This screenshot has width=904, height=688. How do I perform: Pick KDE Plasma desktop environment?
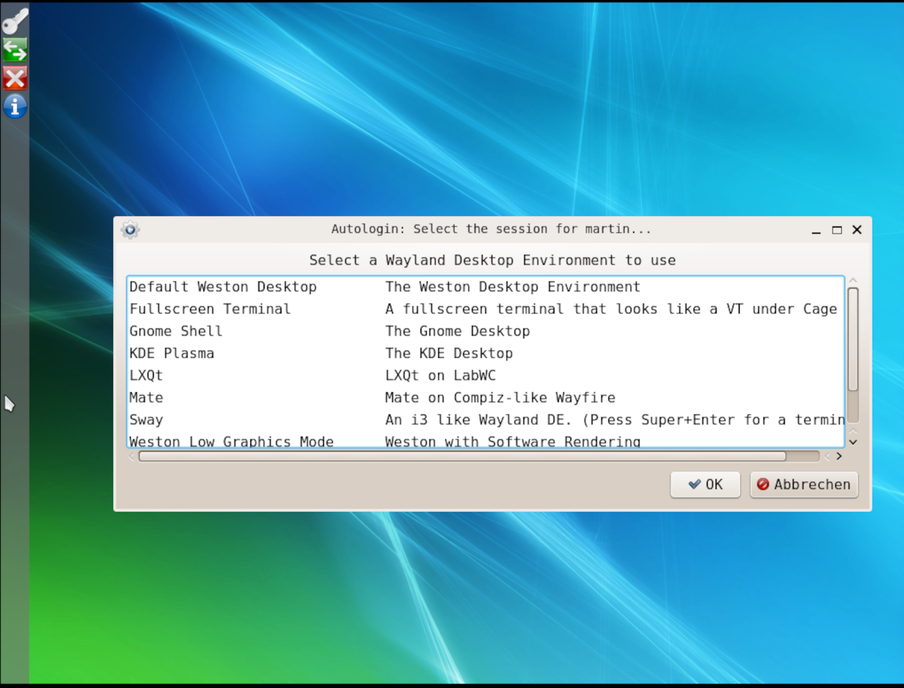click(171, 353)
